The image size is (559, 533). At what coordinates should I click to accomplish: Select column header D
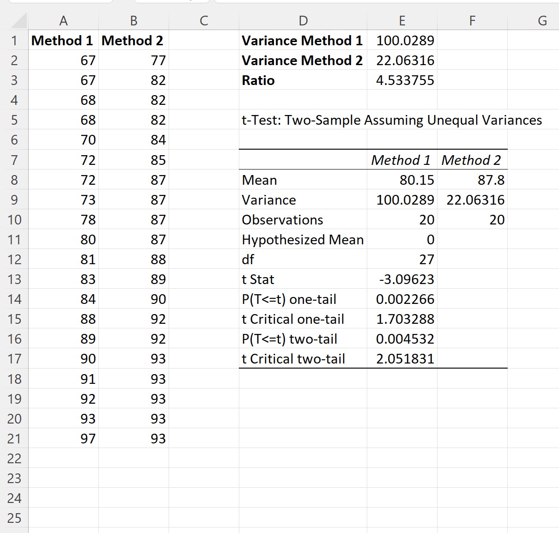click(303, 21)
